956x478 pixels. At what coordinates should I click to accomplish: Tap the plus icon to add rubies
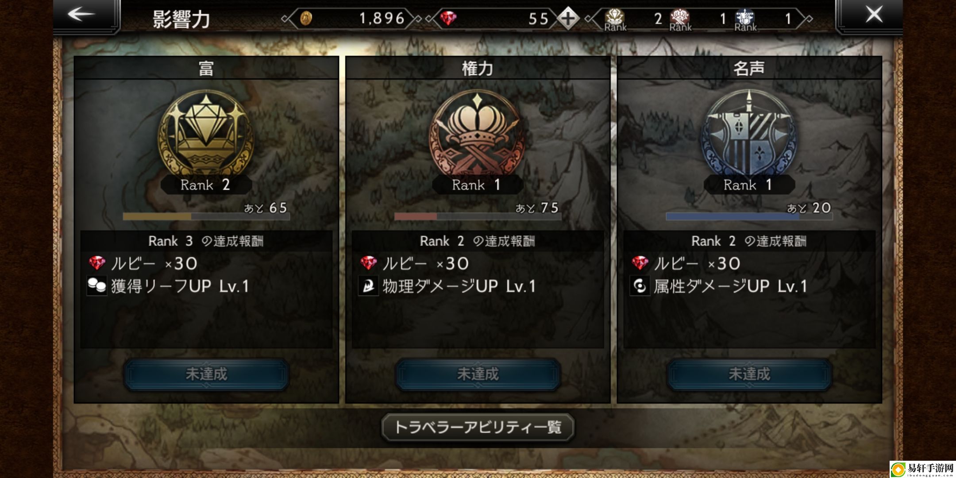[x=568, y=19]
